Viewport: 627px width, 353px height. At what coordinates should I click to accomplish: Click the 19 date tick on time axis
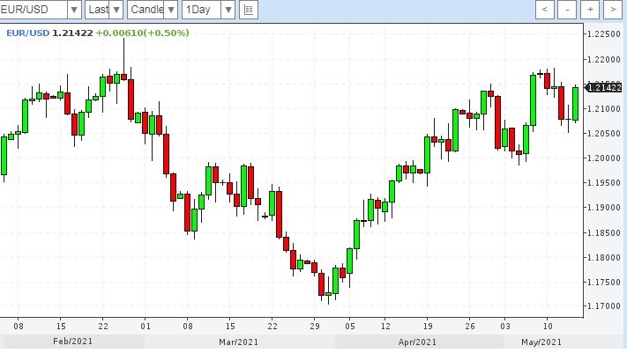tap(428, 327)
